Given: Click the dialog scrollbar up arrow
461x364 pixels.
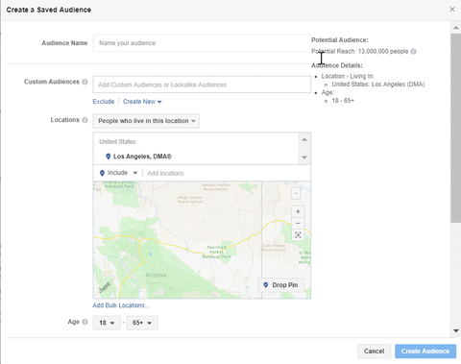Looking at the screenshot, I should (456, 28).
